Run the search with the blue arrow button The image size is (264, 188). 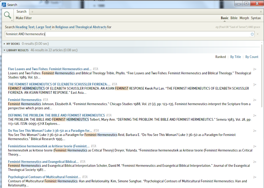pyautogui.click(x=252, y=34)
